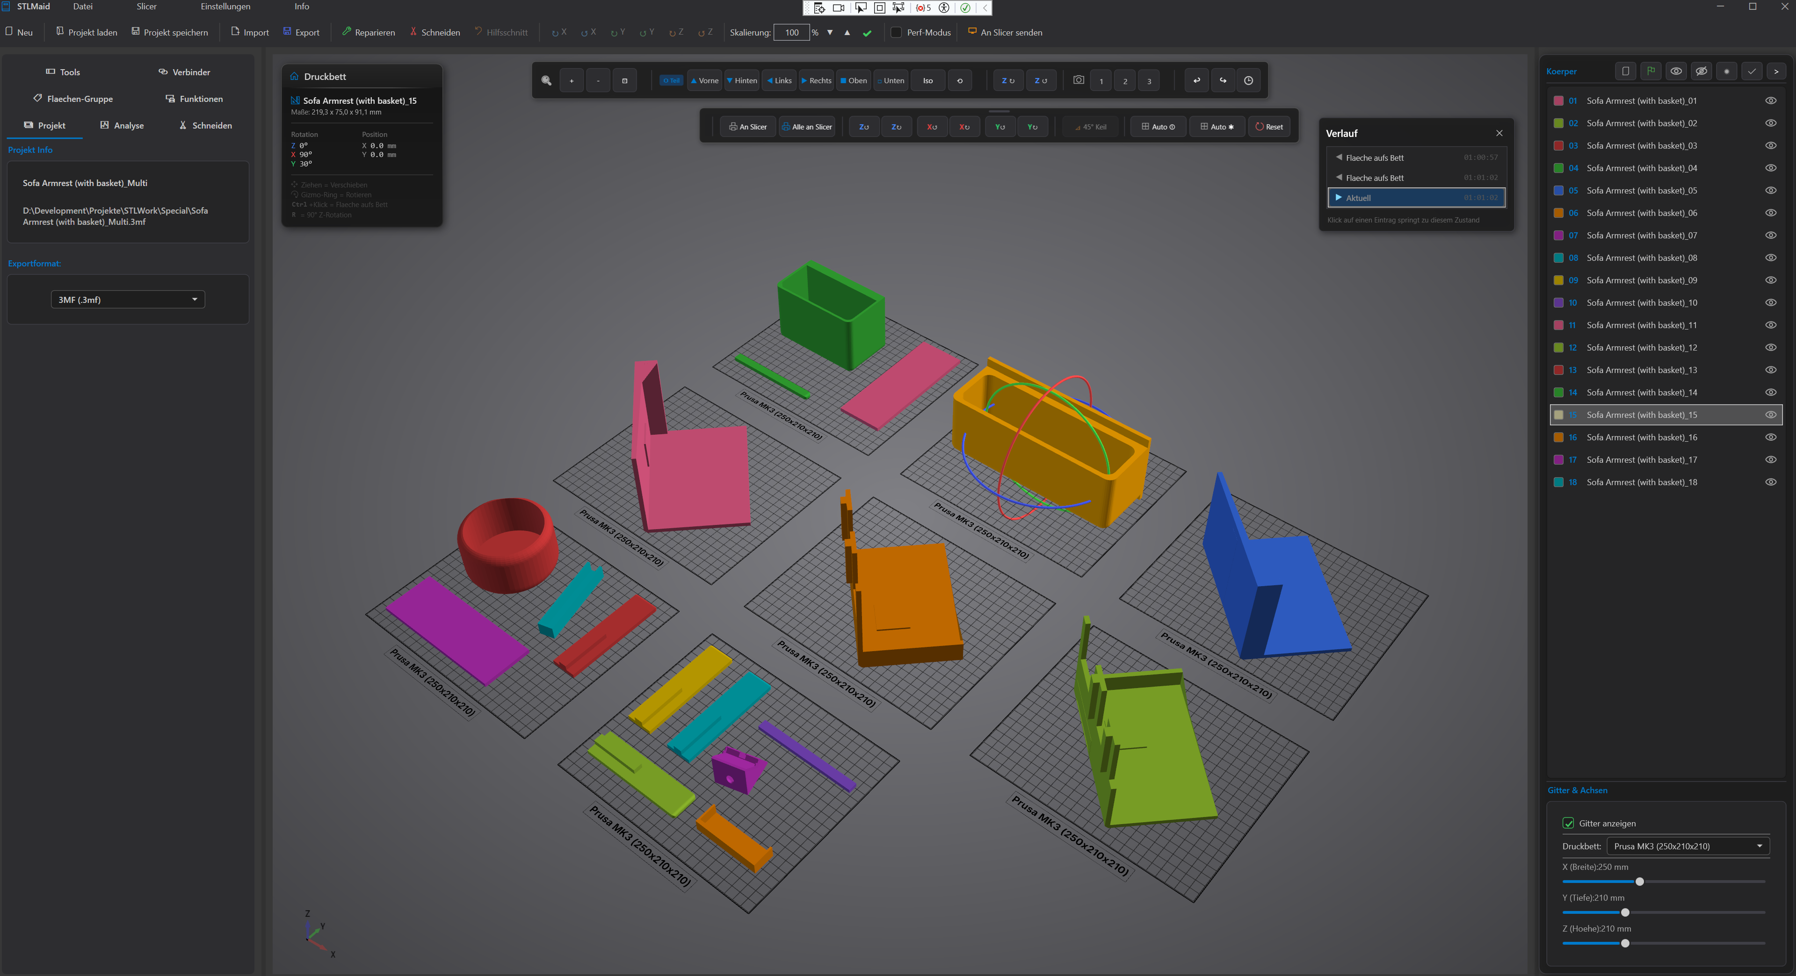Screen dimensions: 1796x976
Task: Click the Projekt laden button
Action: pyautogui.click(x=87, y=32)
